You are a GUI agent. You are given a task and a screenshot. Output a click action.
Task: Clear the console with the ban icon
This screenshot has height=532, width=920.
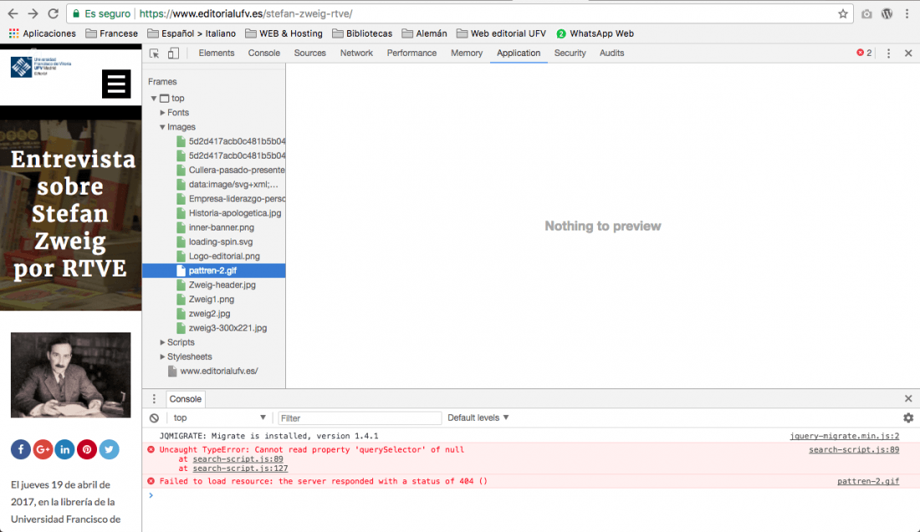pos(155,418)
